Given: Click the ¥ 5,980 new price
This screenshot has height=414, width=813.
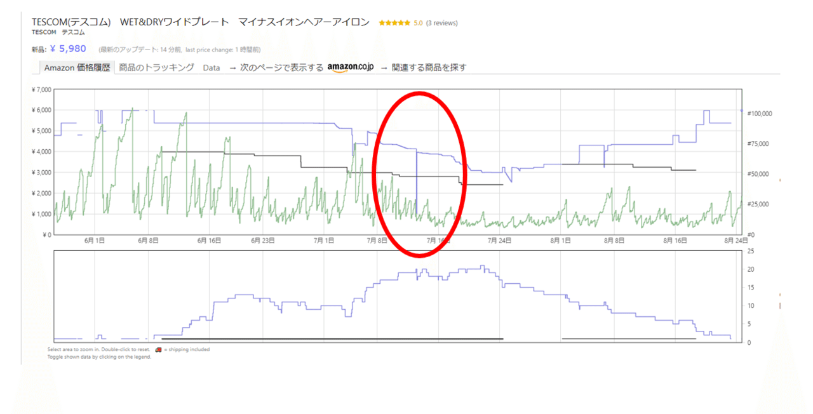Looking at the screenshot, I should click(x=67, y=48).
